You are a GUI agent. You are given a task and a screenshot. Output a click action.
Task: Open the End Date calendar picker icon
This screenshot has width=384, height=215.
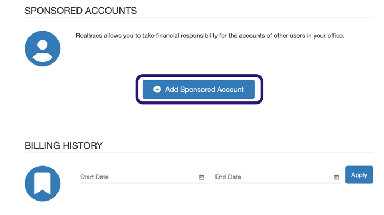[337, 177]
